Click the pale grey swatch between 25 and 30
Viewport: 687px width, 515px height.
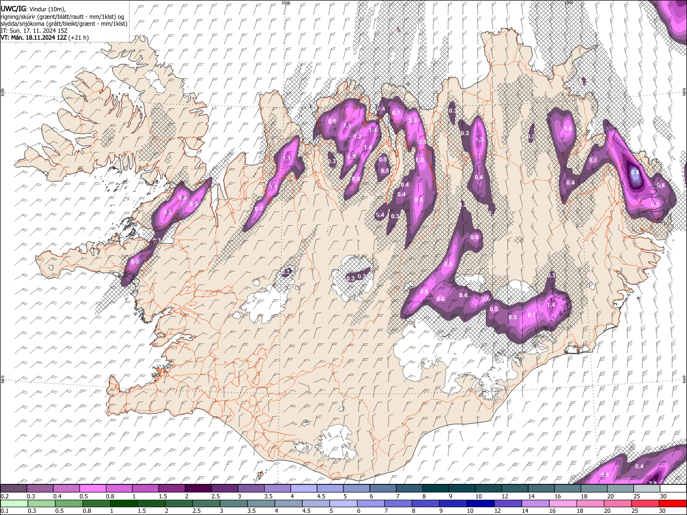pos(647,488)
